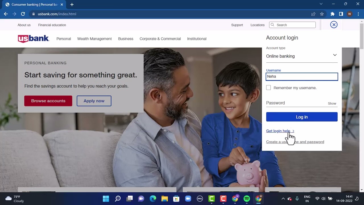364x205 pixels.
Task: Open the red Camtasia recorder taskbar icon
Action: (x=223, y=198)
